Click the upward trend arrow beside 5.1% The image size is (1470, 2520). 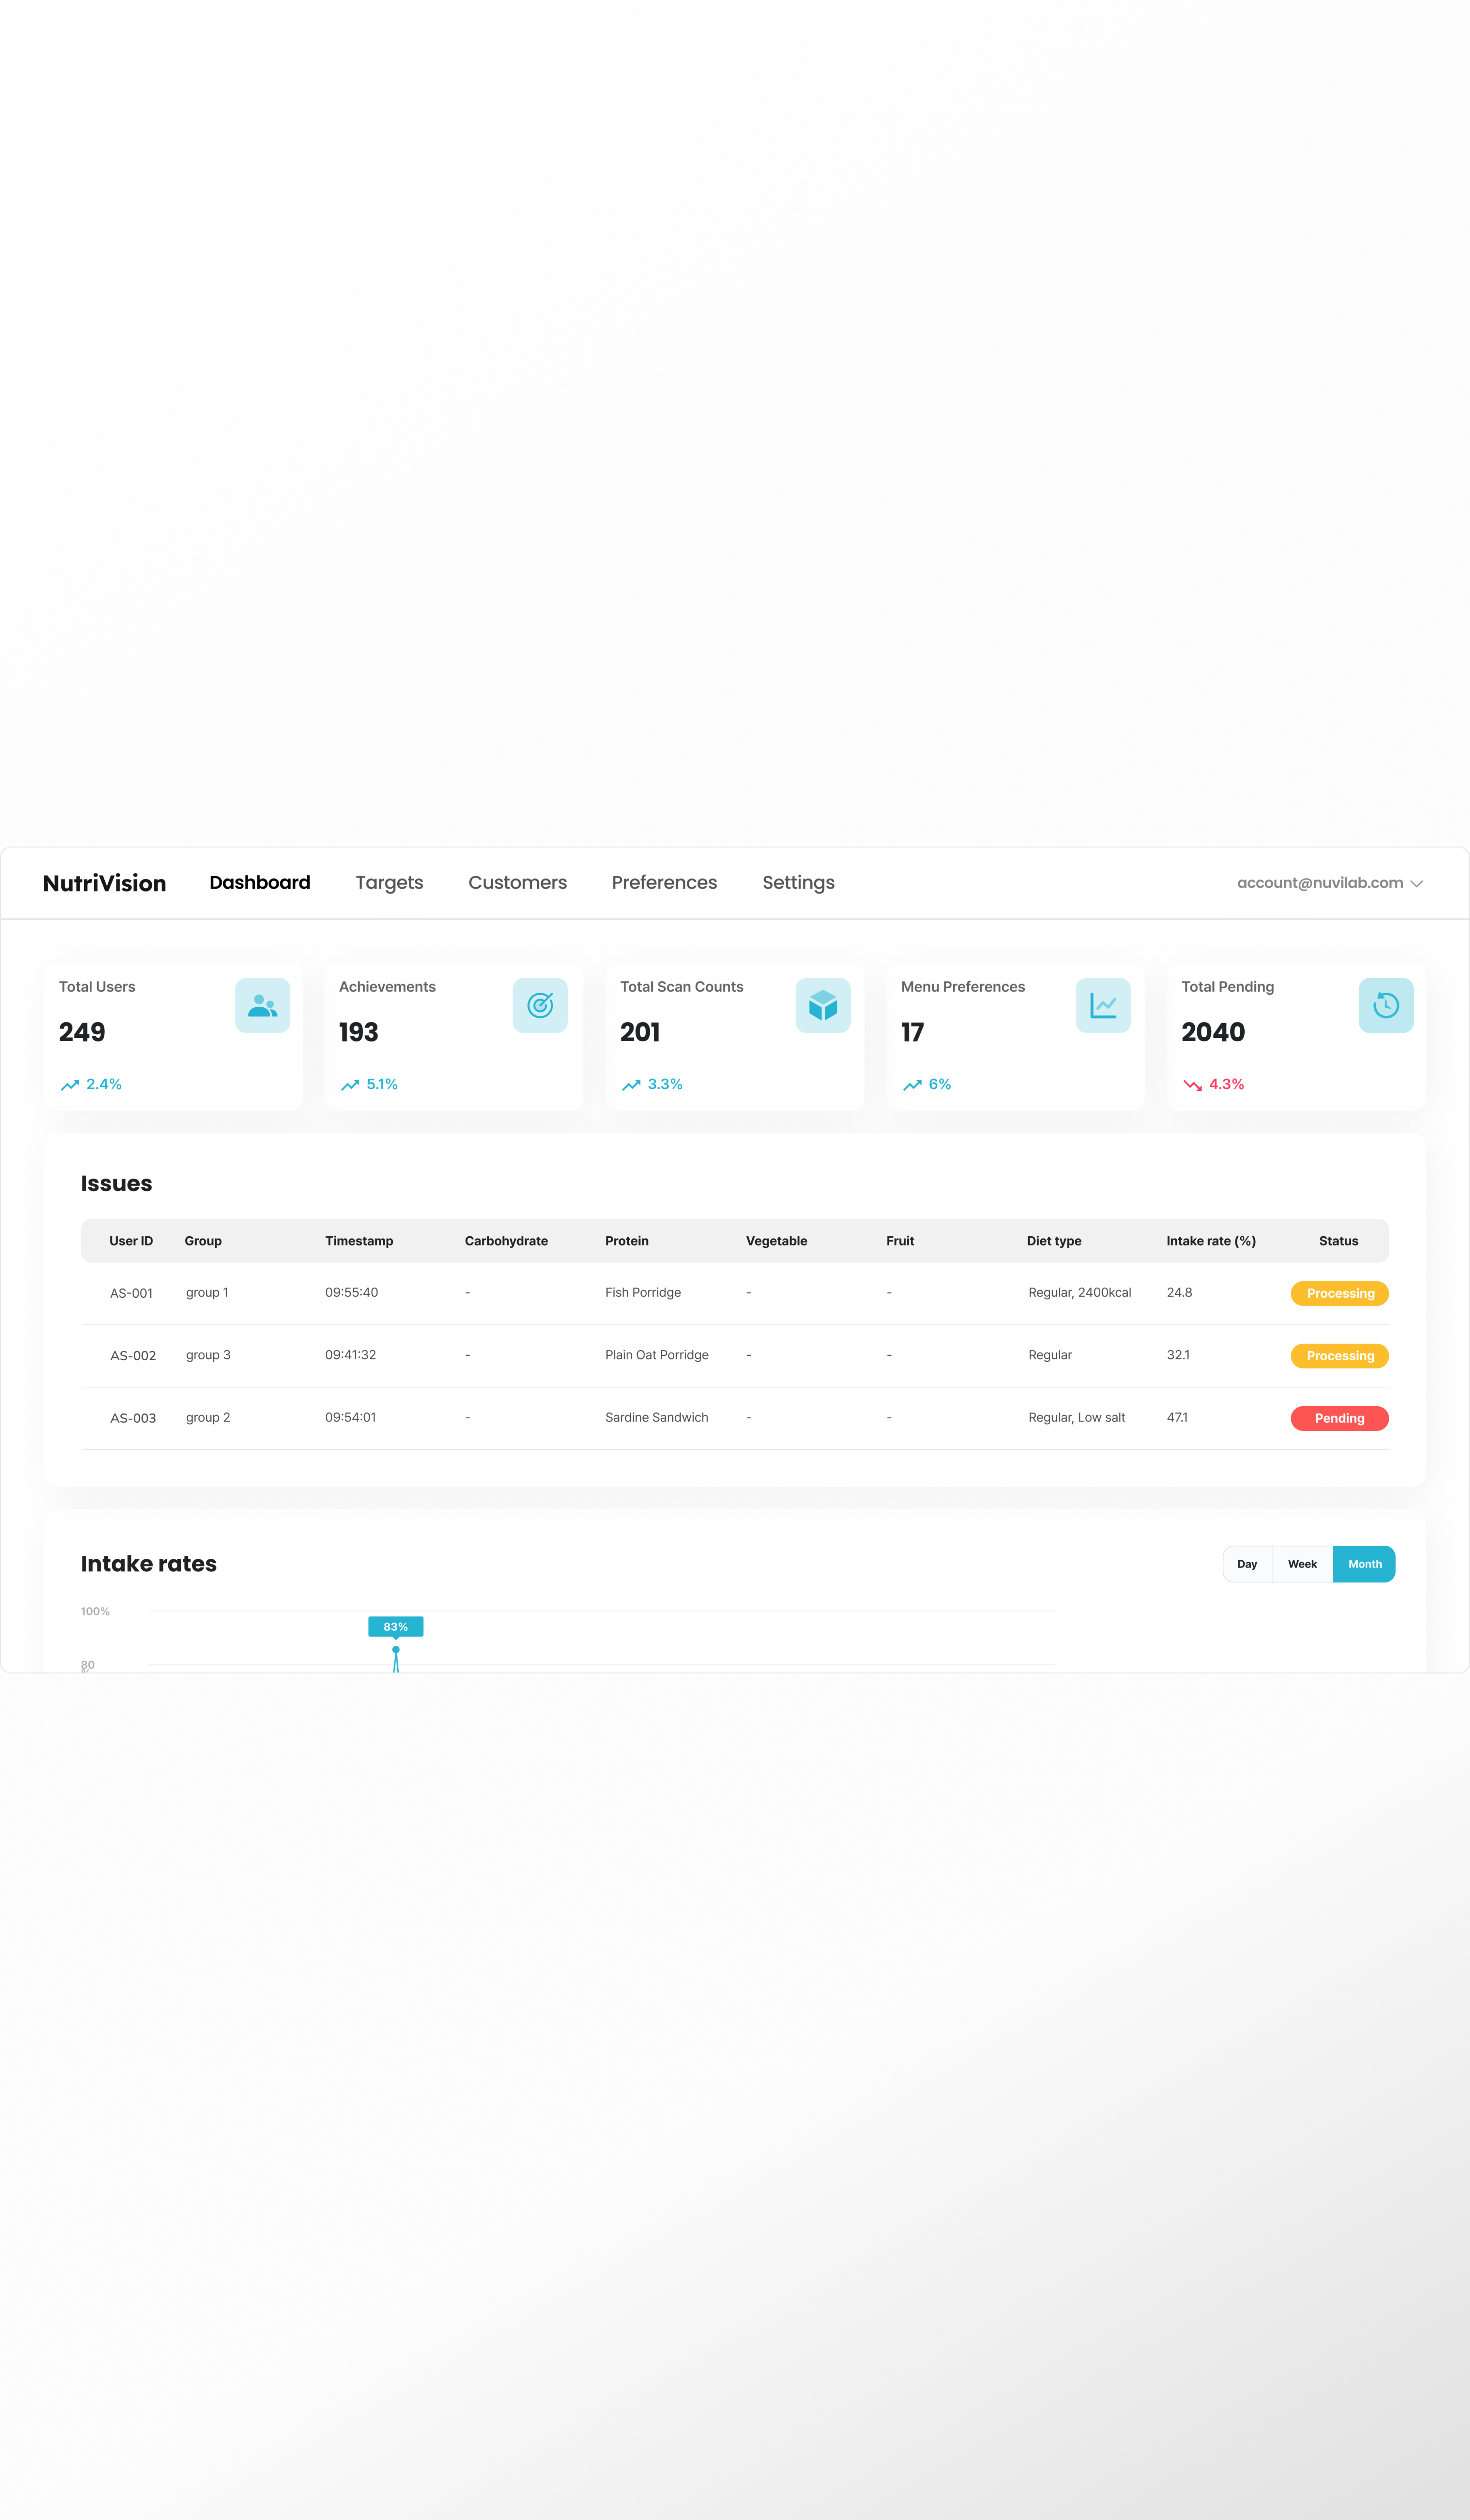point(350,1085)
